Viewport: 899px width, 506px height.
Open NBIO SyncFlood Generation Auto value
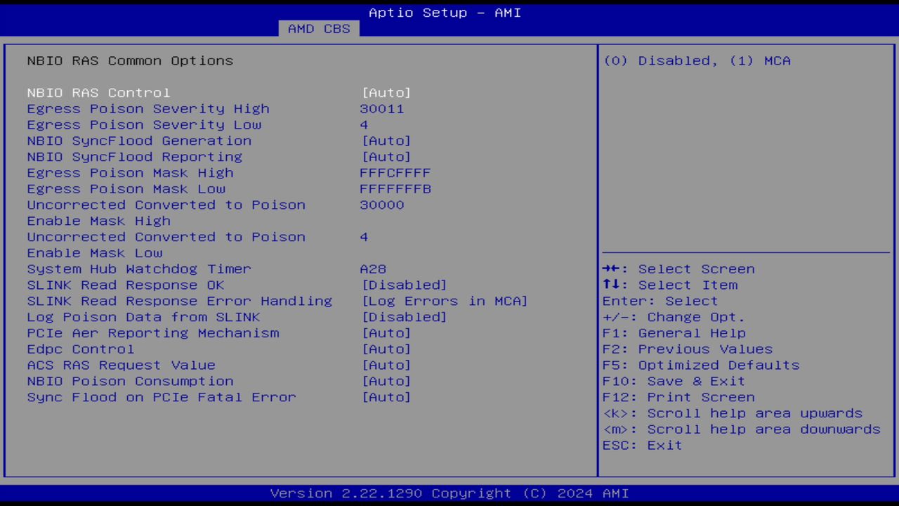[x=386, y=141]
